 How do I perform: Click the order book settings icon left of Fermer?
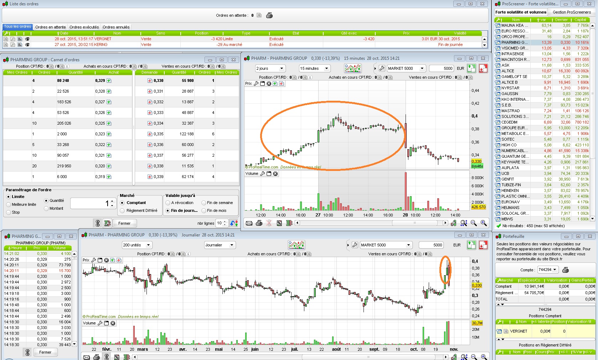click(107, 223)
